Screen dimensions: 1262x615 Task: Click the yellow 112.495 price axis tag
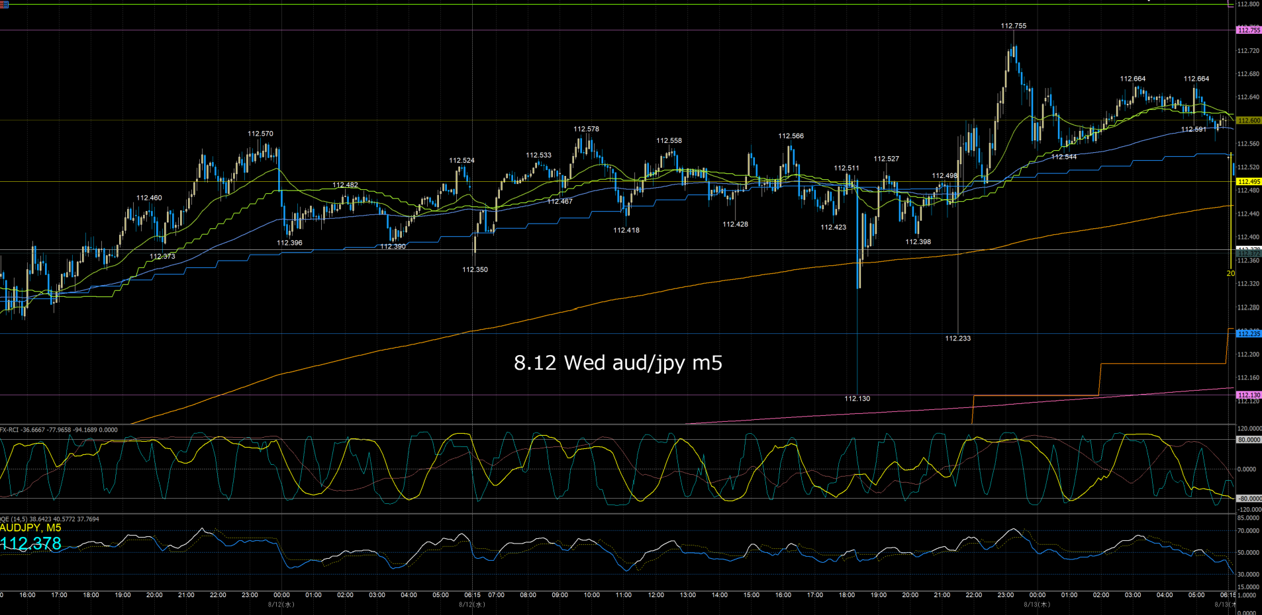(1249, 181)
